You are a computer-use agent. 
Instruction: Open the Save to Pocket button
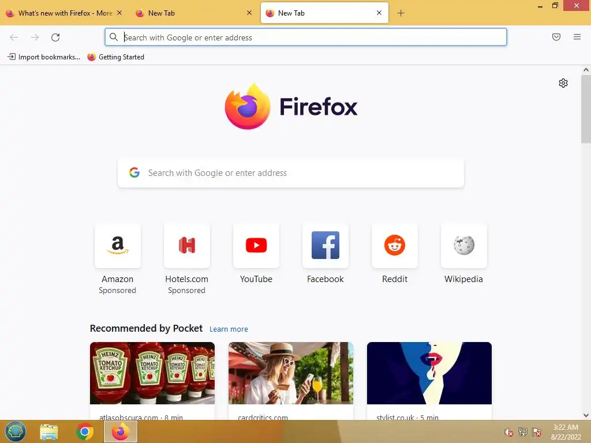pos(556,37)
